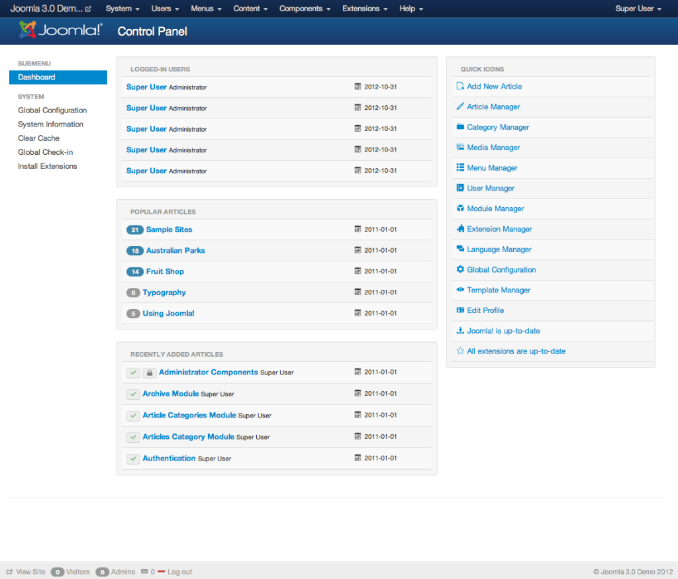This screenshot has width=678, height=579.
Task: Click the 21 hits badge for Sample Sites
Action: [135, 230]
